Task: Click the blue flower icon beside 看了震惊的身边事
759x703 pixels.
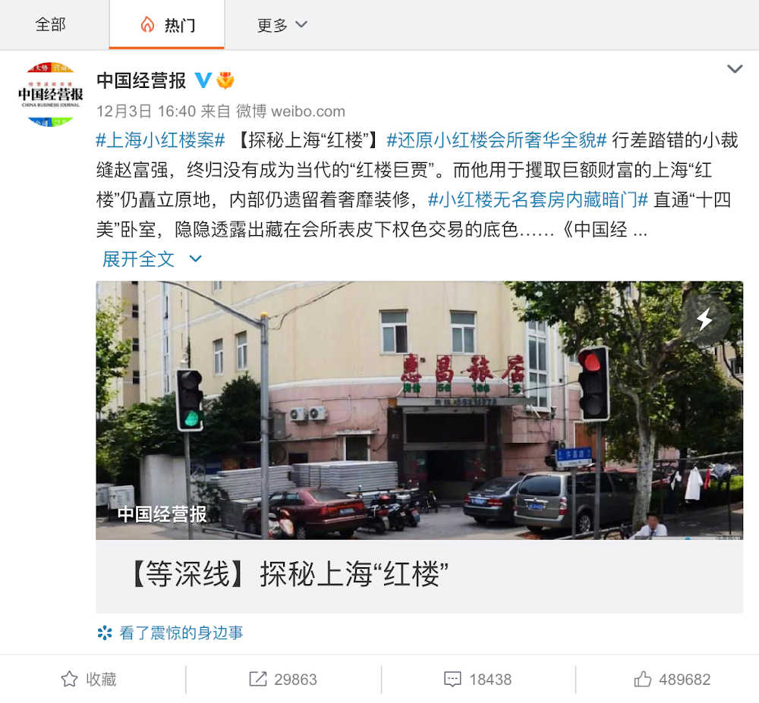Action: click(105, 632)
